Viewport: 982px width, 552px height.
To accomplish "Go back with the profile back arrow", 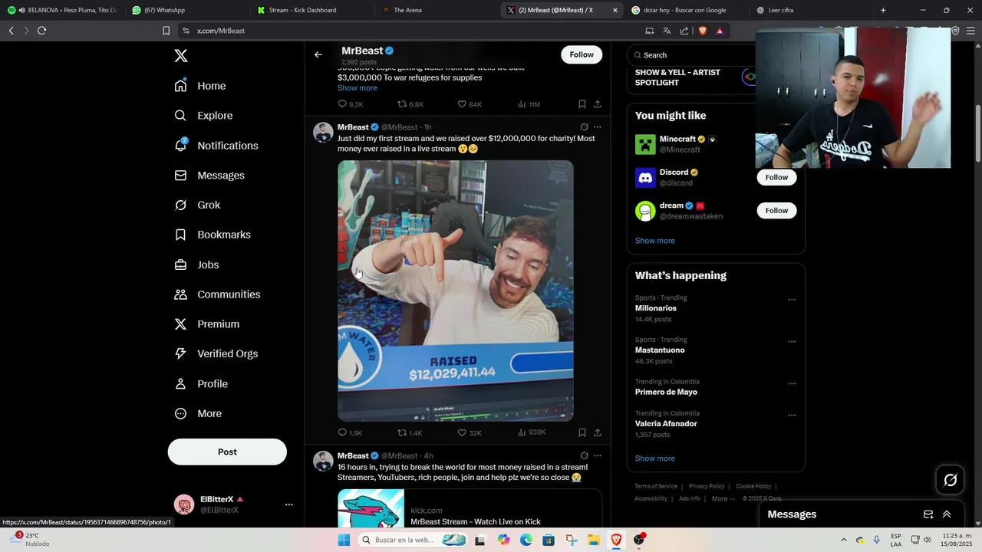I will 318,54.
